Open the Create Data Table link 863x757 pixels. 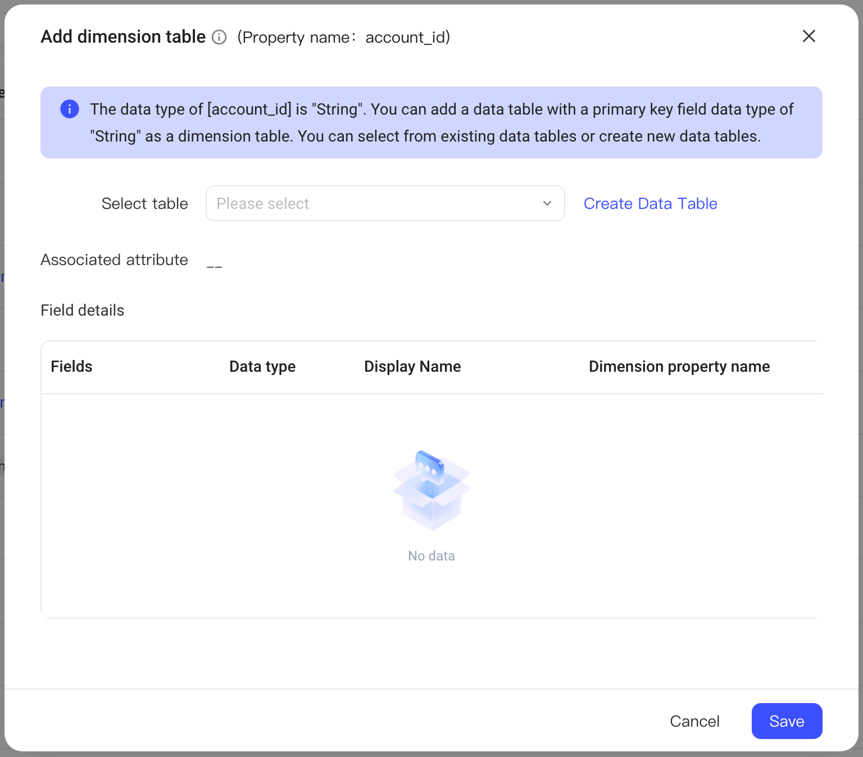[x=651, y=203]
